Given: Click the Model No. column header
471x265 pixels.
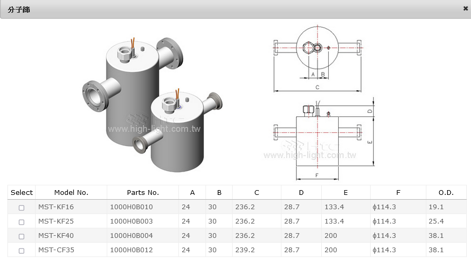Looking at the screenshot, I should point(71,193).
